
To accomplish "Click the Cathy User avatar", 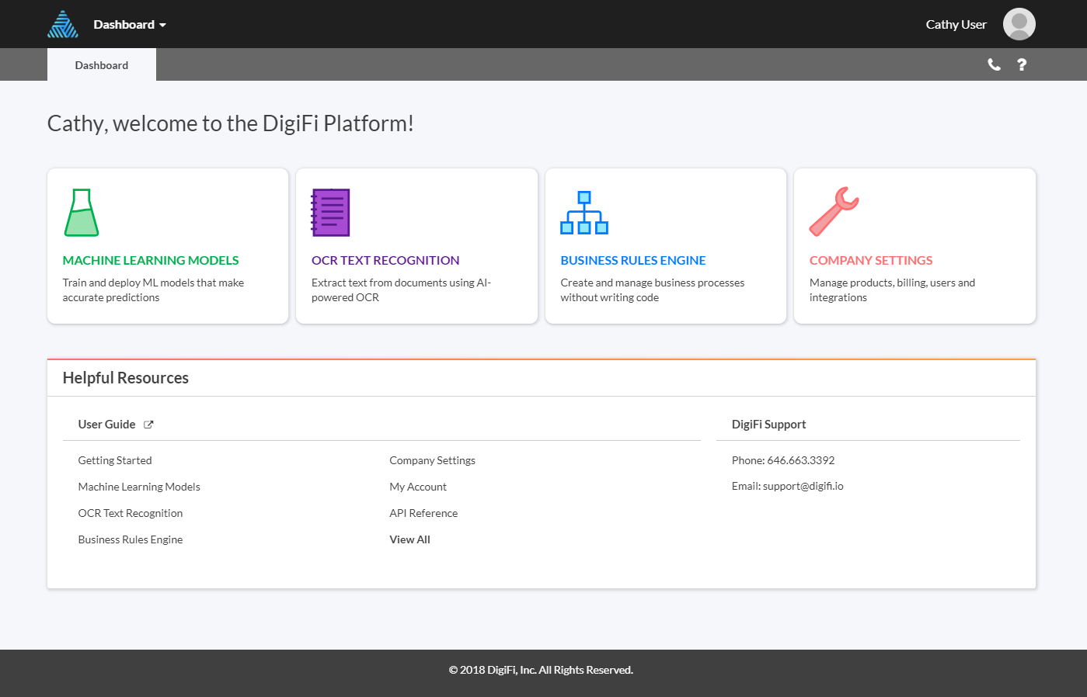I will click(1019, 24).
